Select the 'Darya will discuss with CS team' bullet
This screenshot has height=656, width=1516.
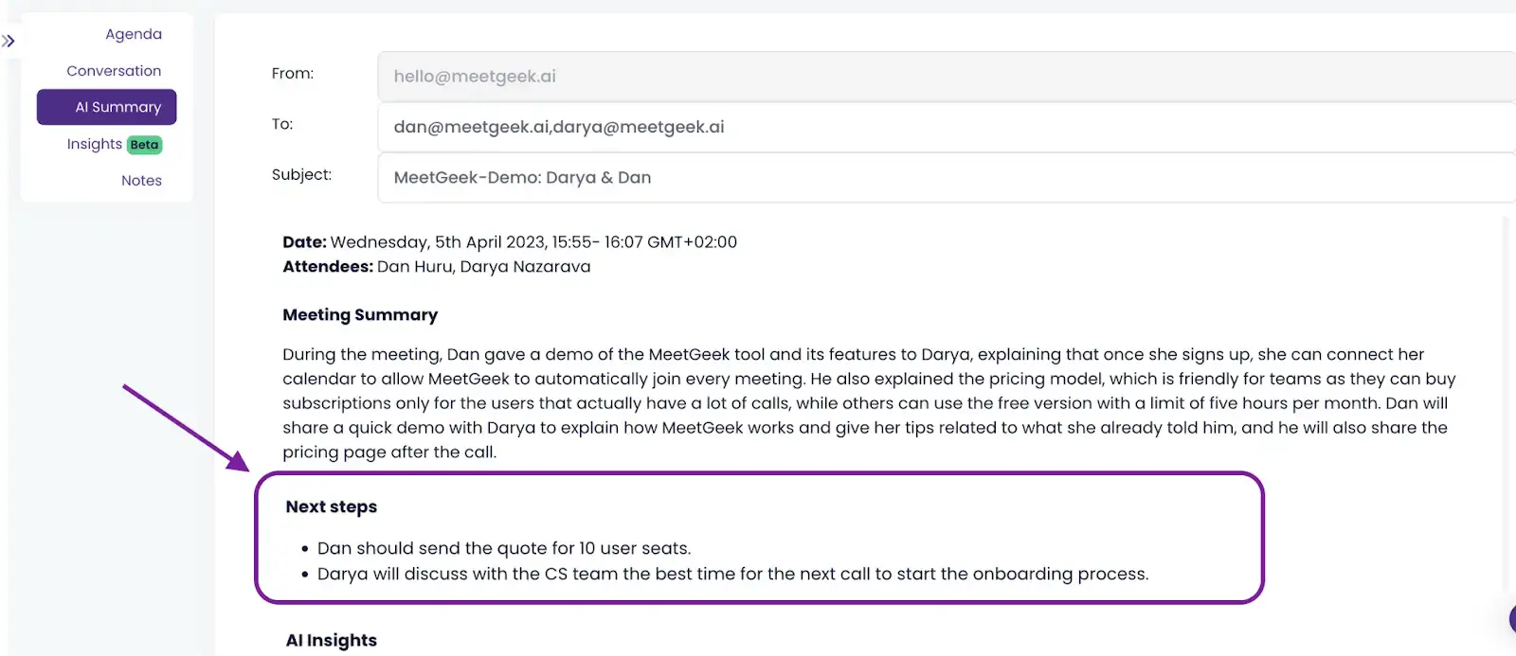[x=732, y=574]
